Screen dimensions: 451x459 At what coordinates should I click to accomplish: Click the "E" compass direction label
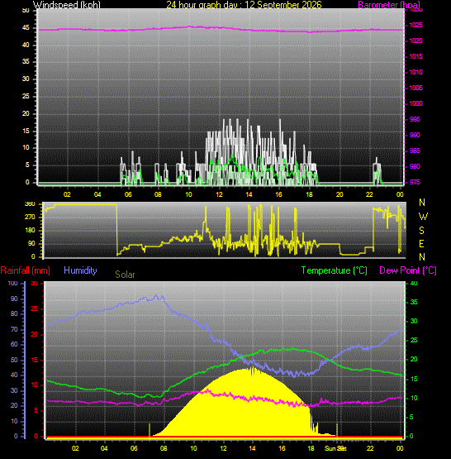tap(421, 244)
